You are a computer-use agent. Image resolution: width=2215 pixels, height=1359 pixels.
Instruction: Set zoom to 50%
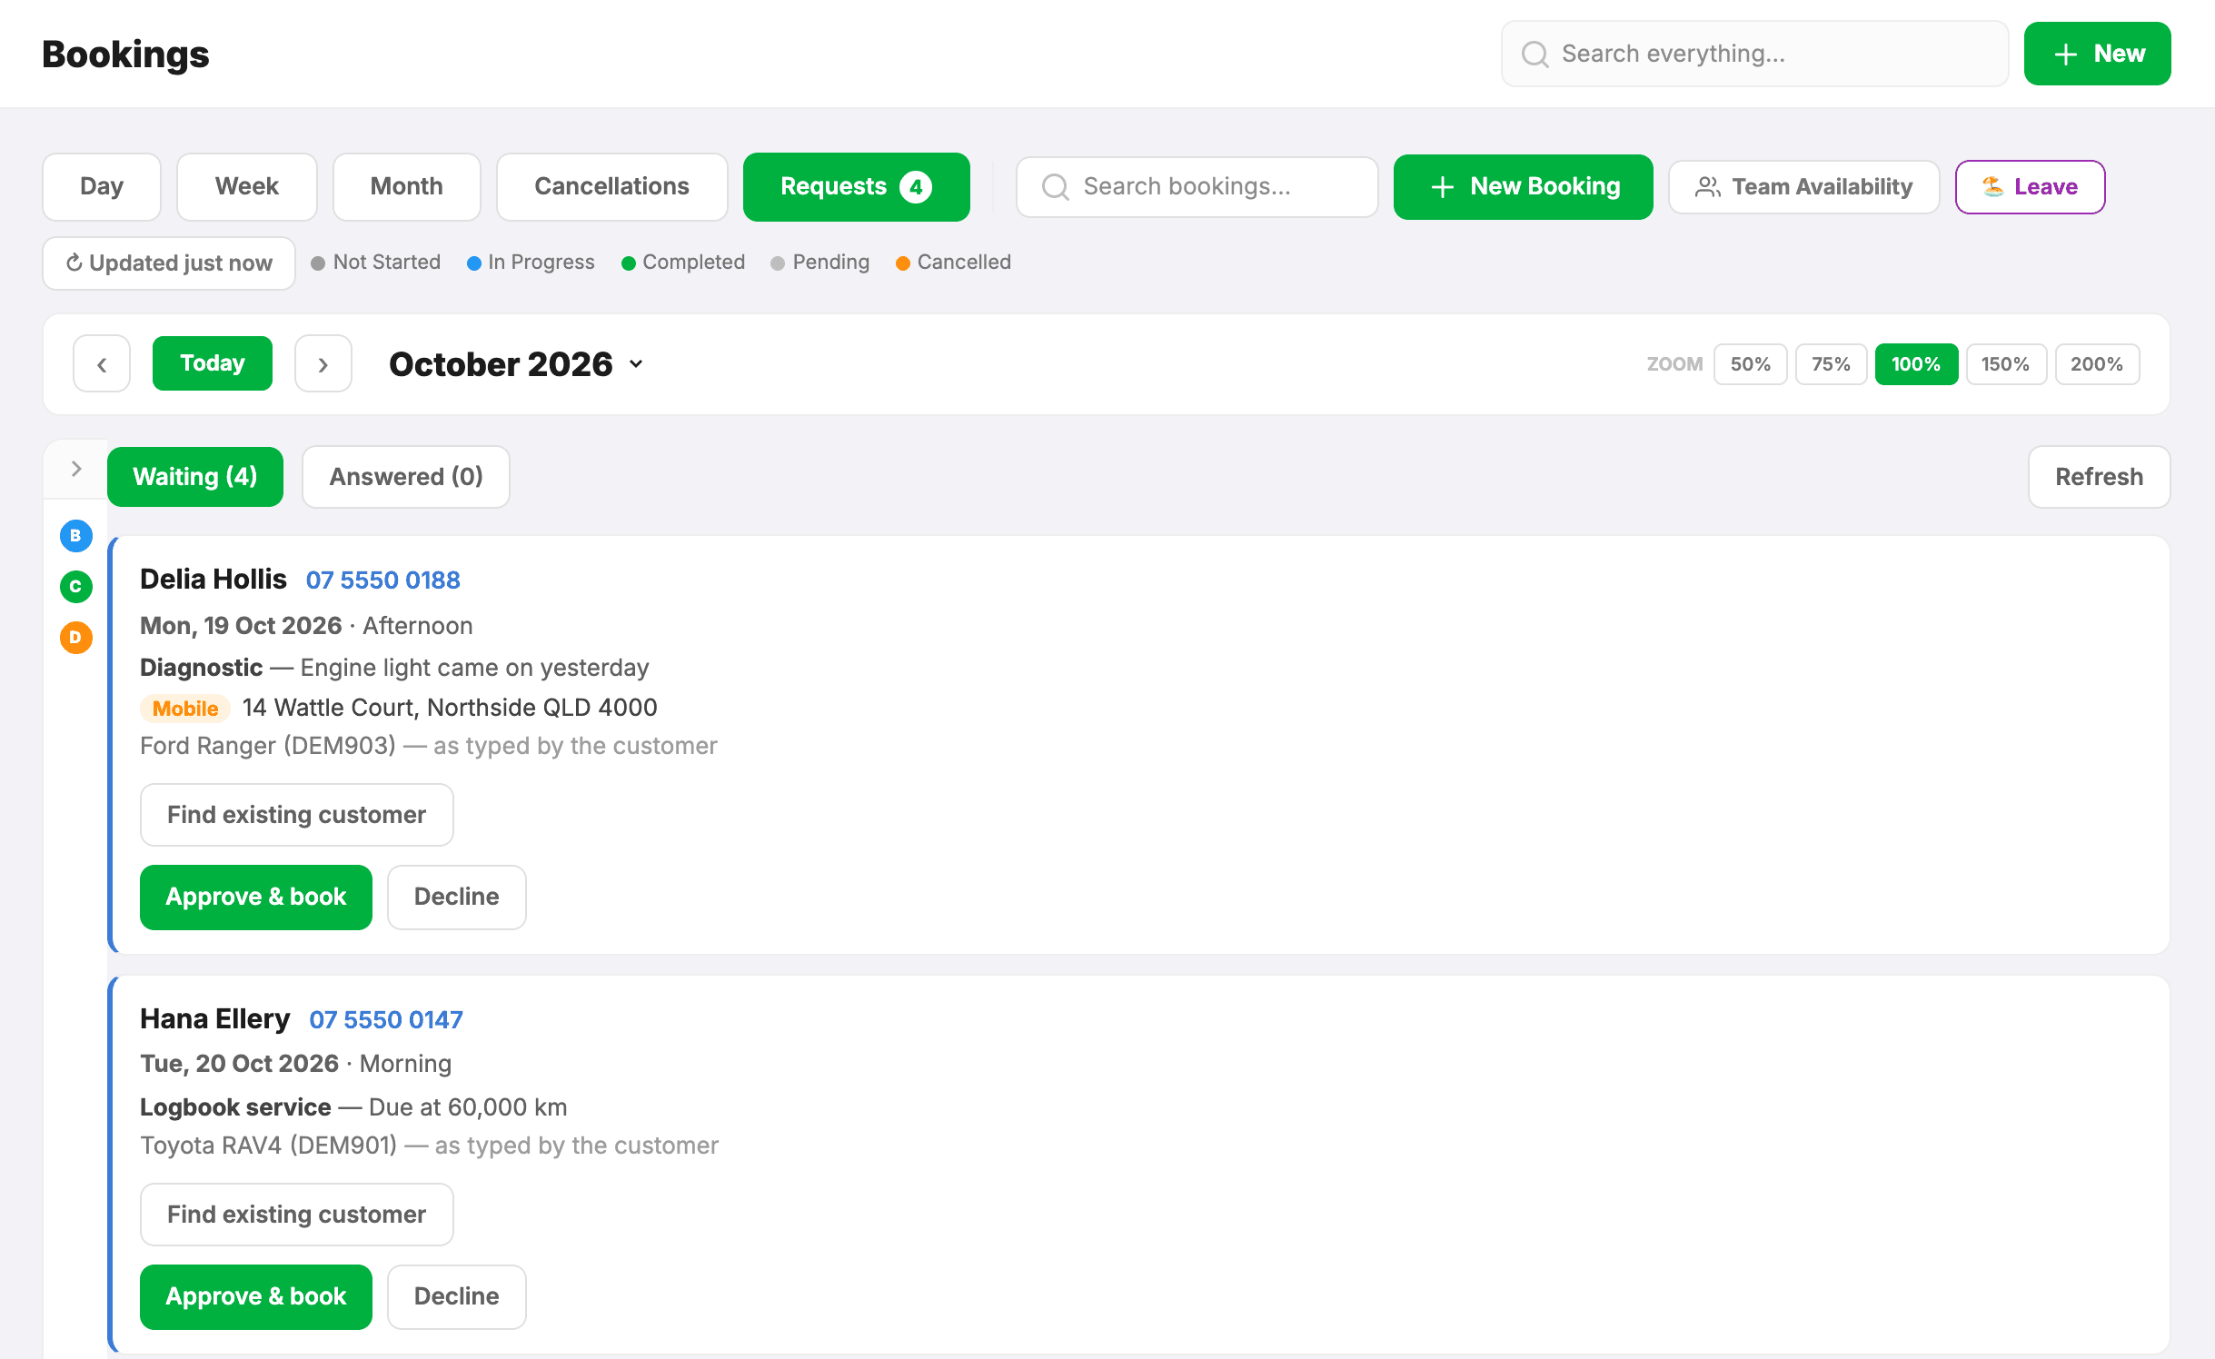(1750, 364)
